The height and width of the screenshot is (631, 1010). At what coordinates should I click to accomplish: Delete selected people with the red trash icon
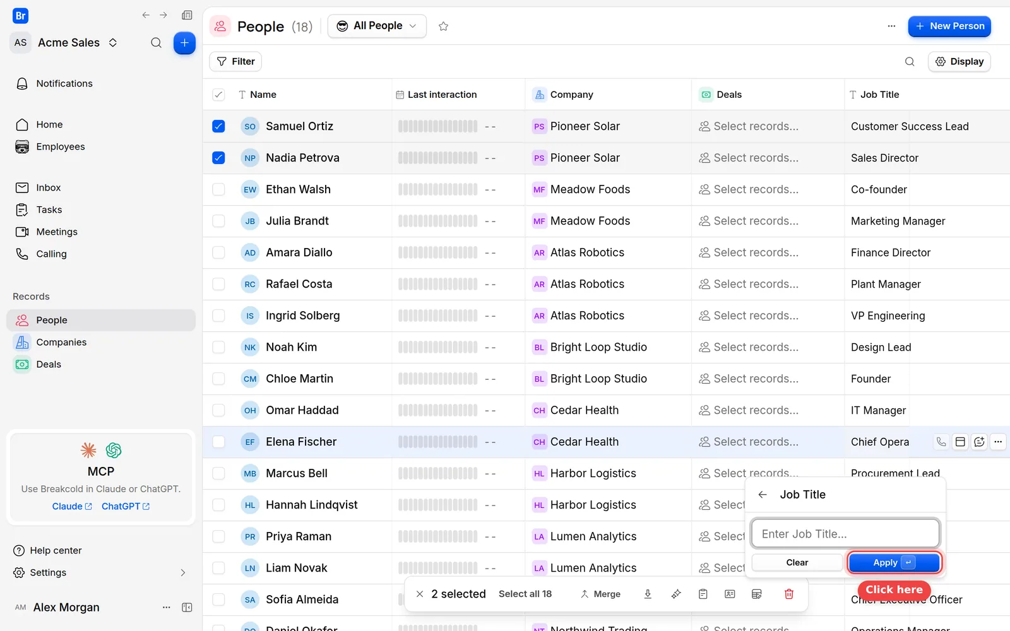click(x=789, y=594)
